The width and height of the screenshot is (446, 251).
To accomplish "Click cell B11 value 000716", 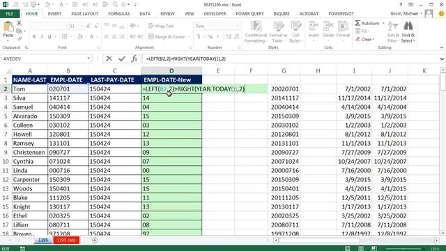I will [68, 170].
